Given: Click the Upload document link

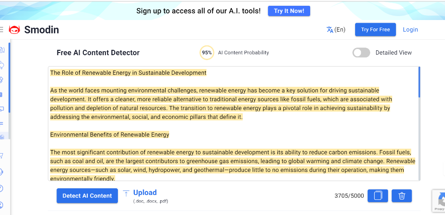Looking at the screenshot, I should (145, 193).
